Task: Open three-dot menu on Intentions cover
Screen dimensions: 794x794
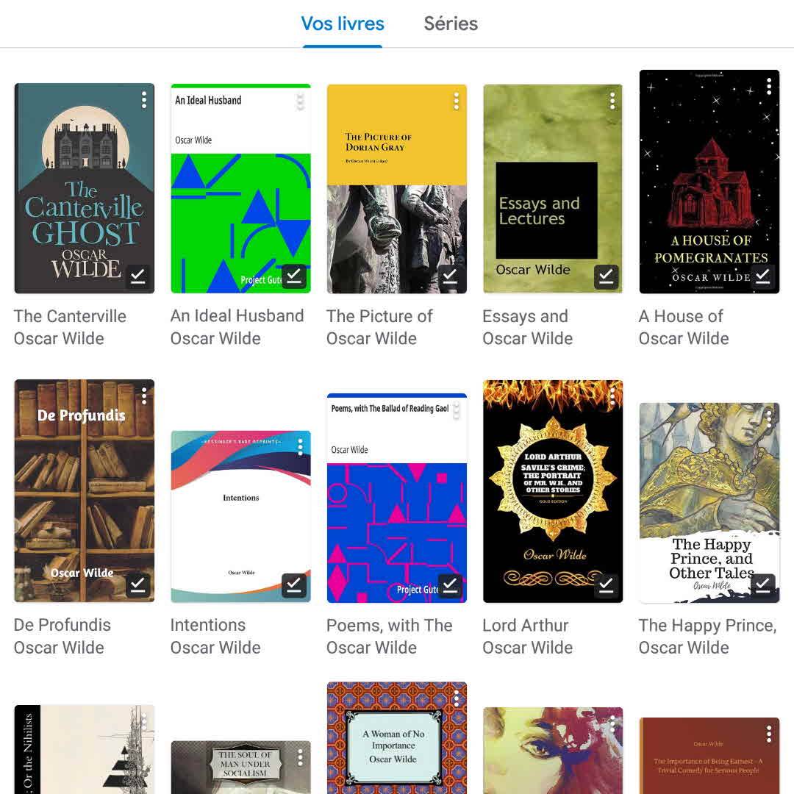Action: point(300,447)
